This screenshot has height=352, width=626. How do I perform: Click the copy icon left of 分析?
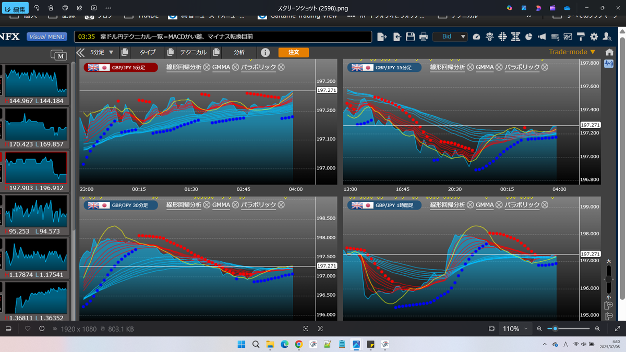216,52
